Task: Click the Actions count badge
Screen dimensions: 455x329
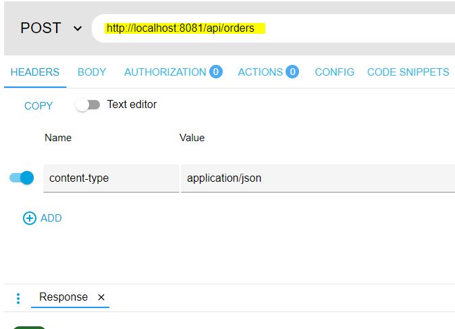Action: point(292,72)
